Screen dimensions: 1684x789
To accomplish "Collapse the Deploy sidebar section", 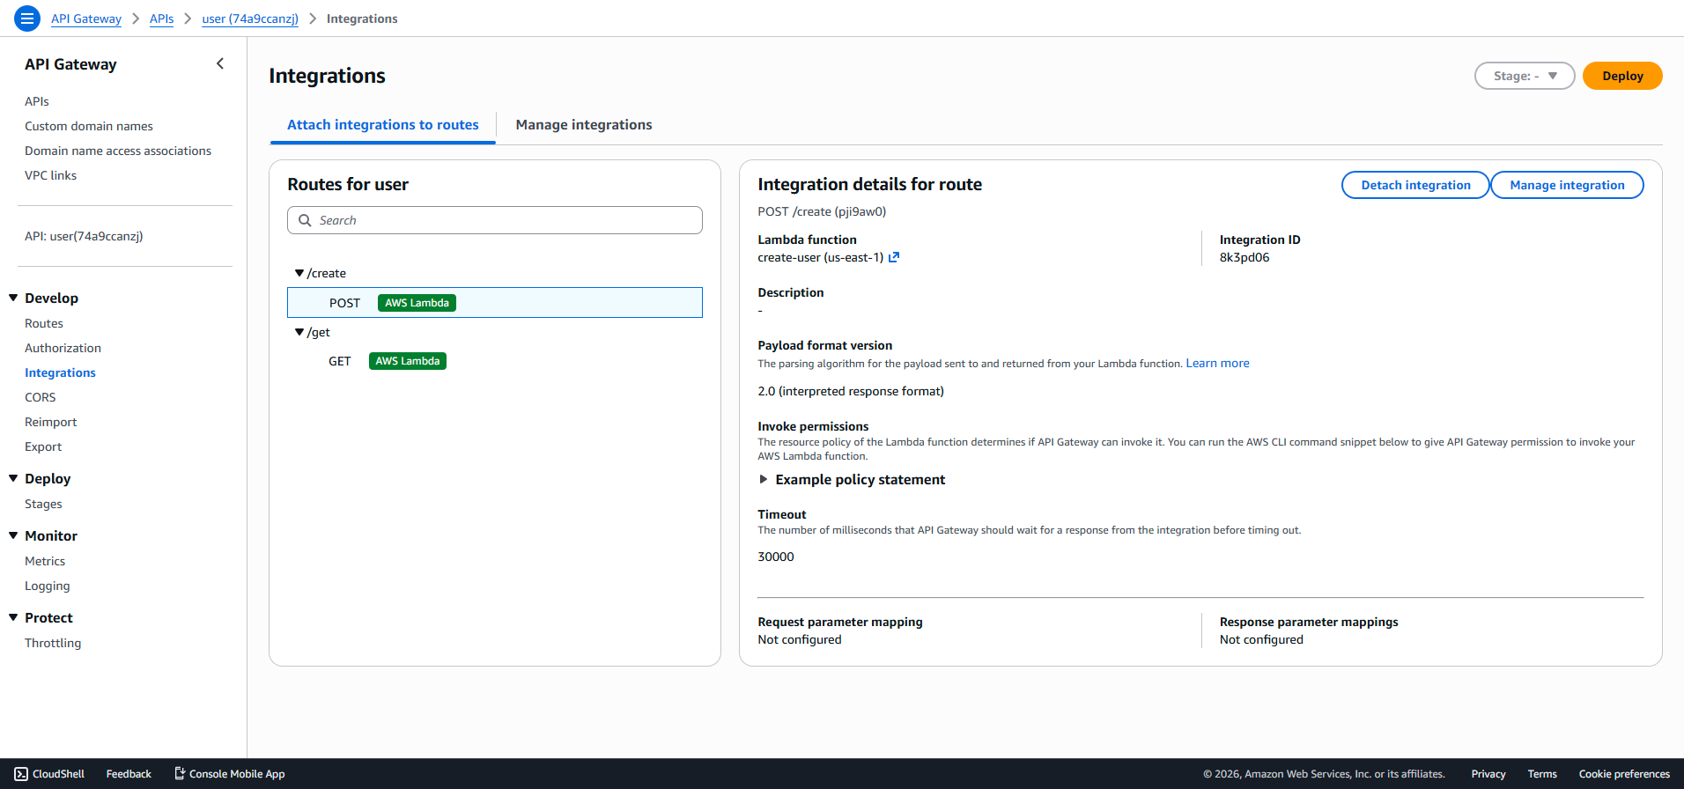I will coord(13,478).
